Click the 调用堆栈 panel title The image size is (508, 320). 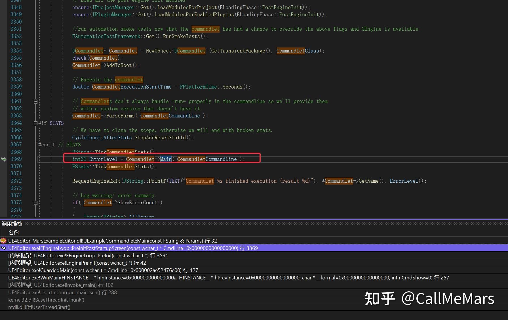pyautogui.click(x=12, y=224)
